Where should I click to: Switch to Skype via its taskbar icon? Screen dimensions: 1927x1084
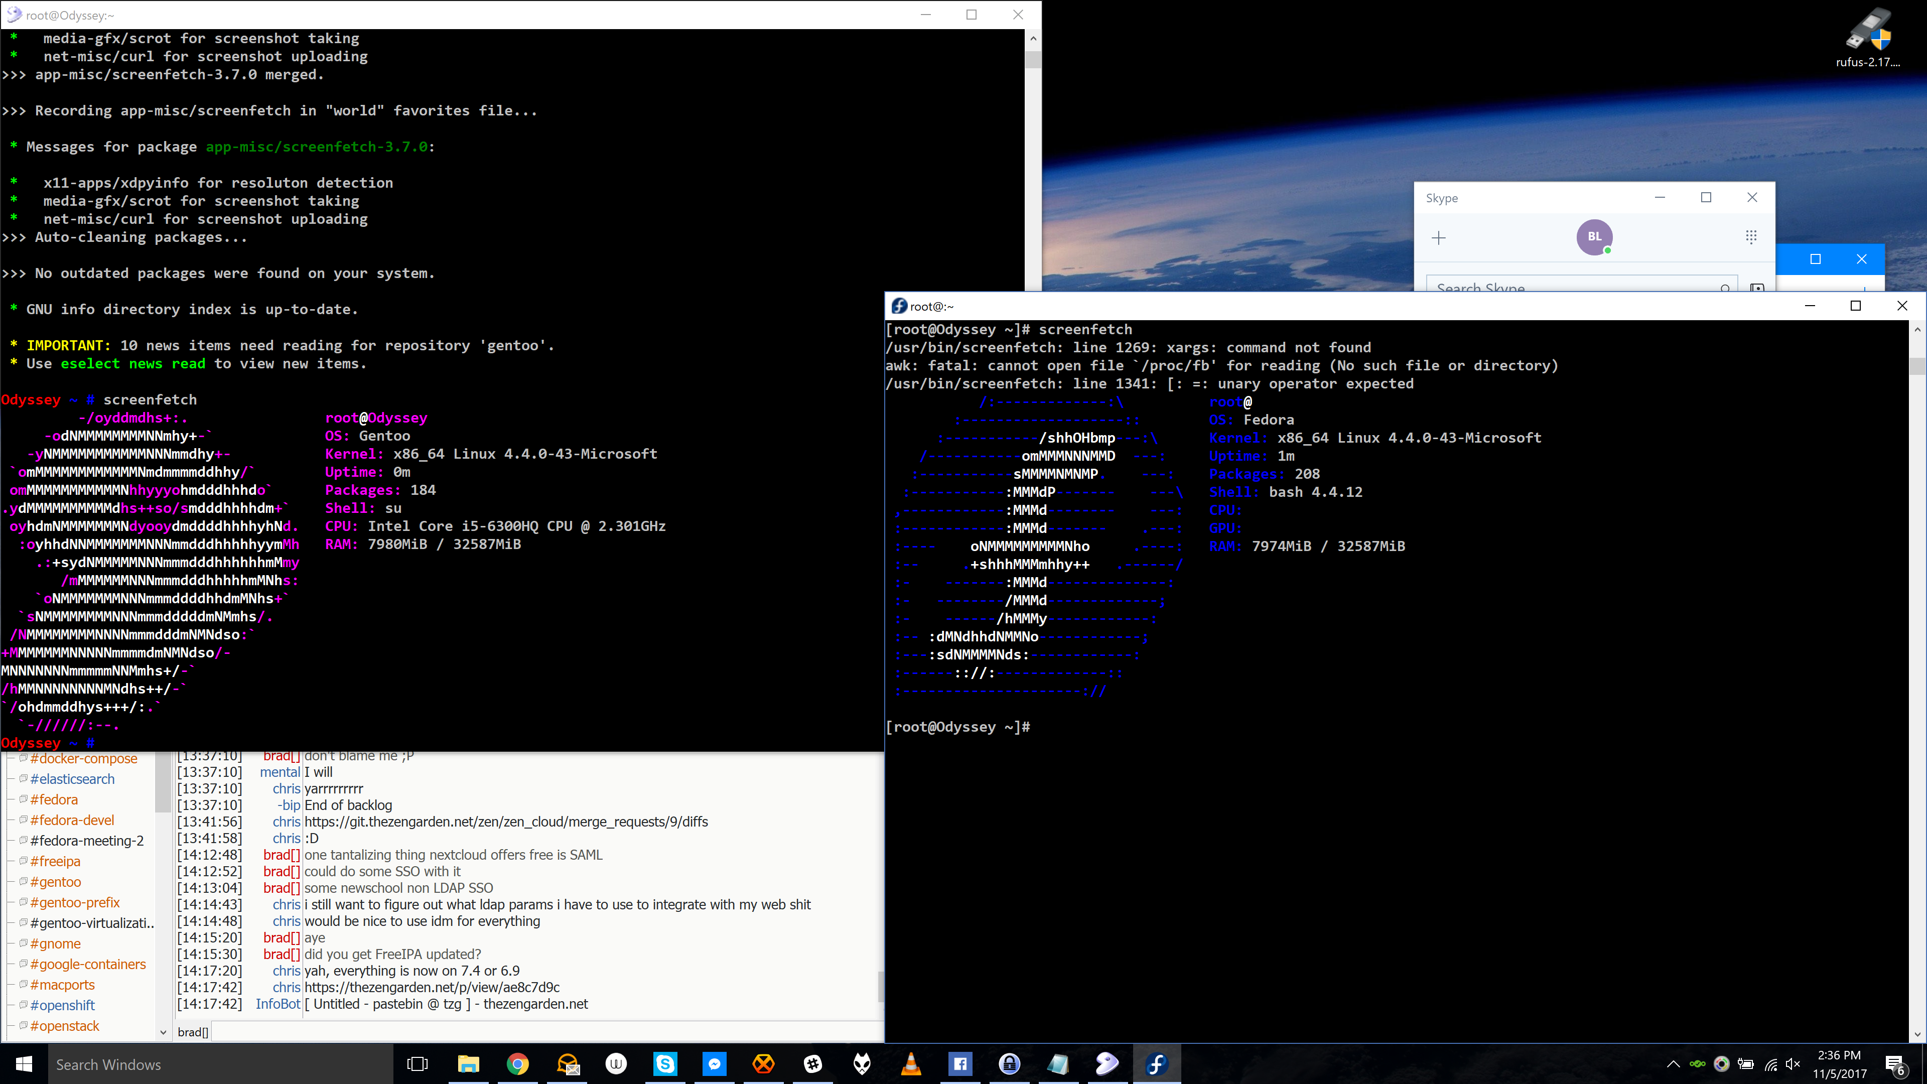(666, 1064)
